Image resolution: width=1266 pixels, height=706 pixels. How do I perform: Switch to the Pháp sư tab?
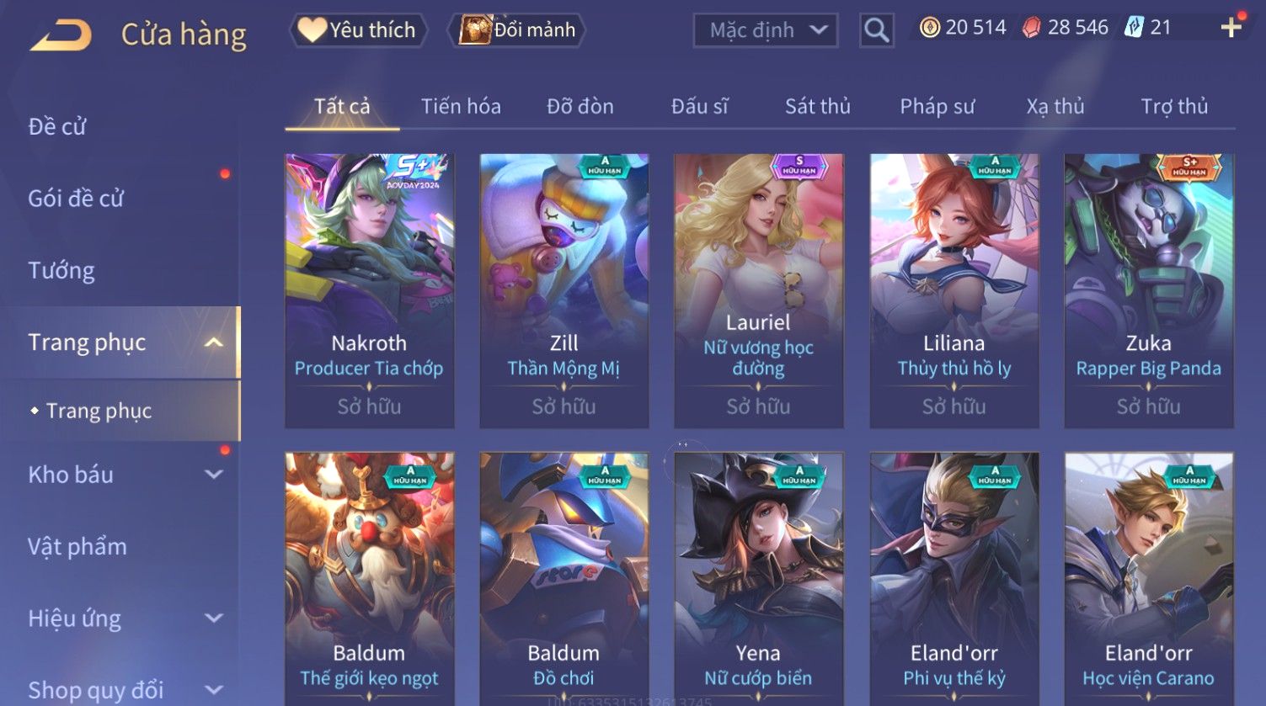click(937, 107)
